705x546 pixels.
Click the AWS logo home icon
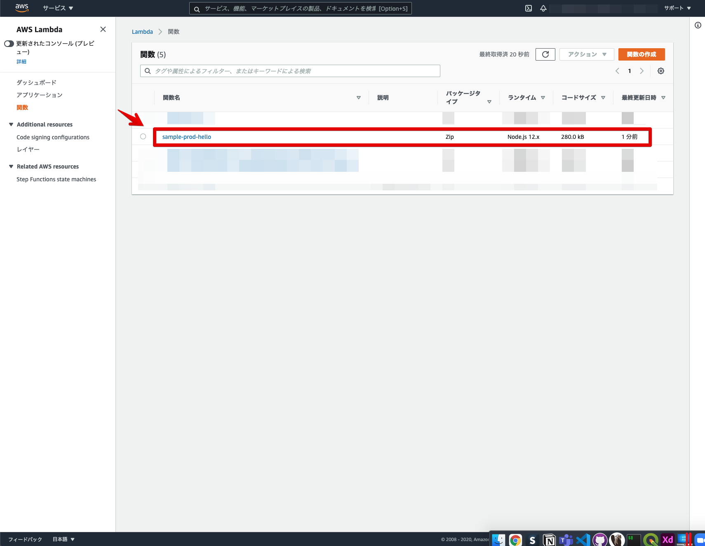click(22, 8)
